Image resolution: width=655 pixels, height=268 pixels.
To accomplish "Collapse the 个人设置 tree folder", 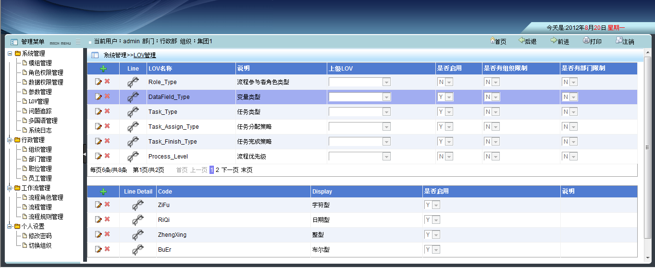I will [x=10, y=226].
